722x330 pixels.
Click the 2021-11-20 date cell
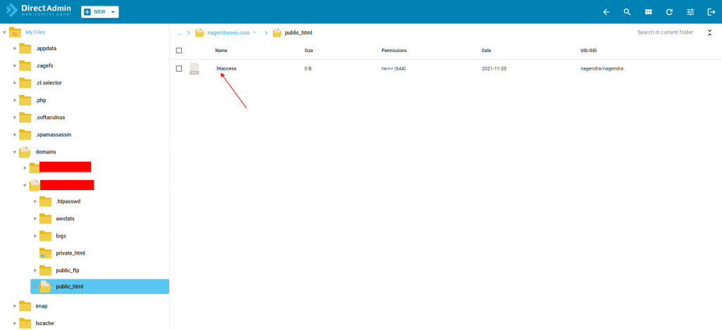(494, 68)
